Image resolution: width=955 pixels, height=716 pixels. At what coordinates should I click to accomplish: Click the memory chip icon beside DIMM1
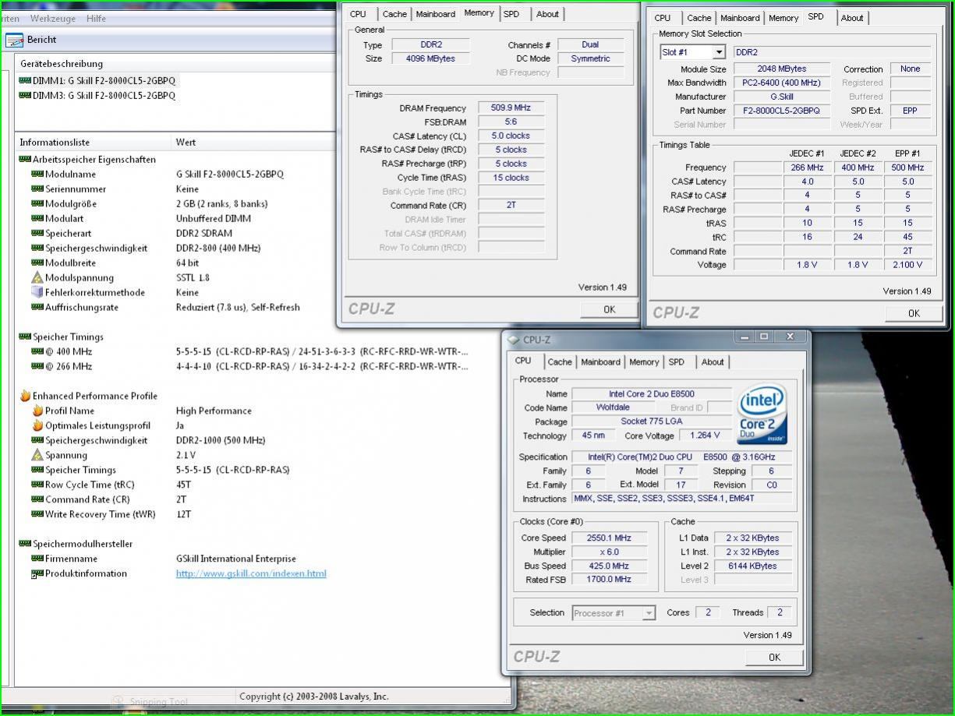pos(25,81)
